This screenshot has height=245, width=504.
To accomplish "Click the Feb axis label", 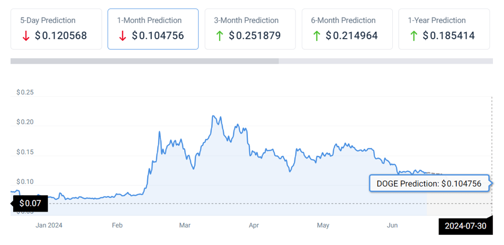I will [x=117, y=225].
